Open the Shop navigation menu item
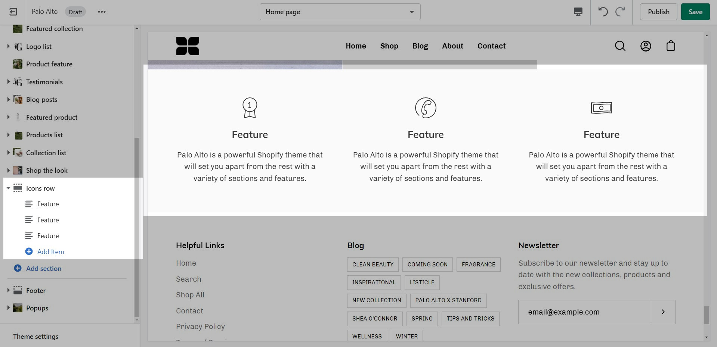Viewport: 717px width, 347px height. [389, 46]
